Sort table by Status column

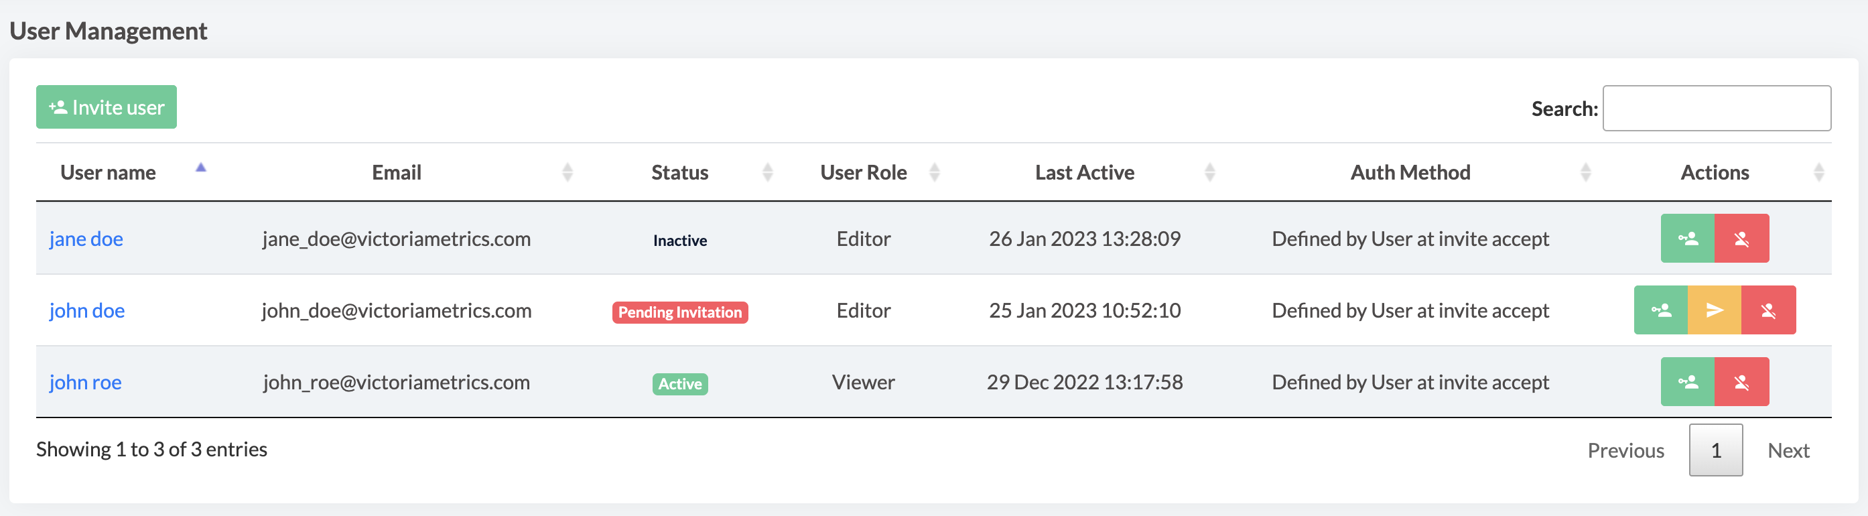[x=679, y=172]
